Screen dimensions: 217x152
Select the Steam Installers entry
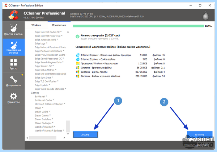pyautogui.click(x=44, y=119)
